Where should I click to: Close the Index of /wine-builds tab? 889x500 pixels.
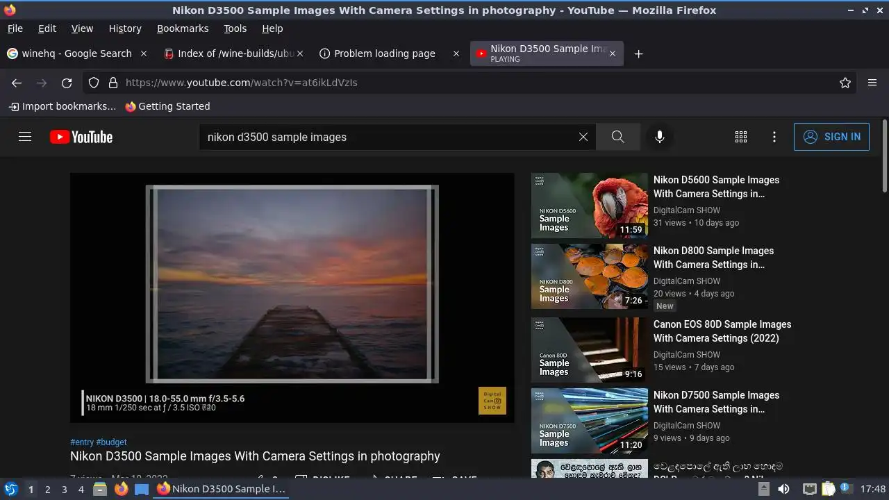point(300,53)
